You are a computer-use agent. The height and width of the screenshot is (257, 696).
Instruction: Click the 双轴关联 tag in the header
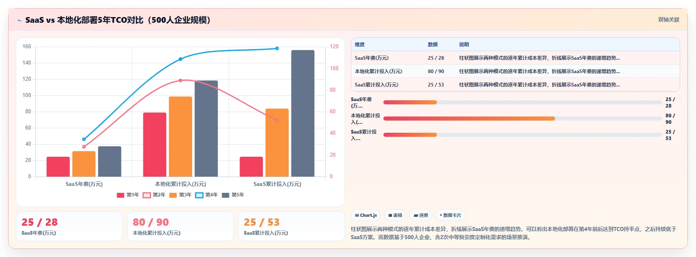point(668,19)
